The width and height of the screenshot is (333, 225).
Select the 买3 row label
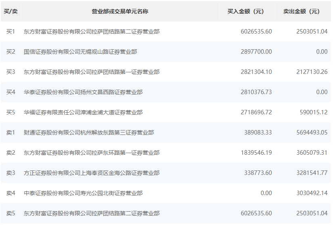point(10,72)
